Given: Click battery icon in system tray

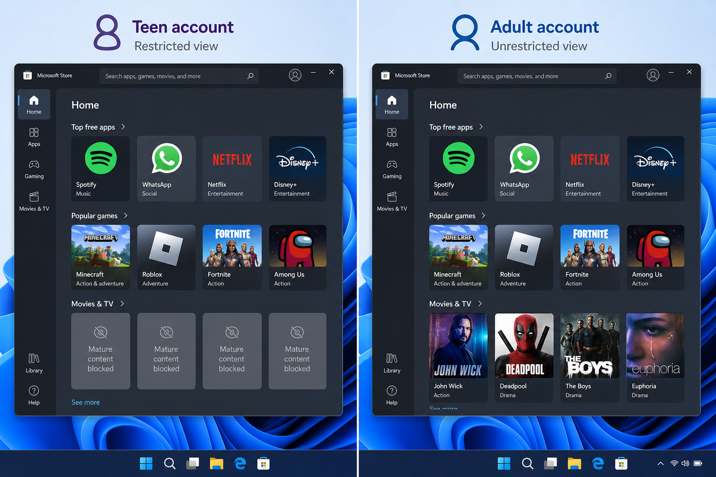Looking at the screenshot, I should point(698,463).
